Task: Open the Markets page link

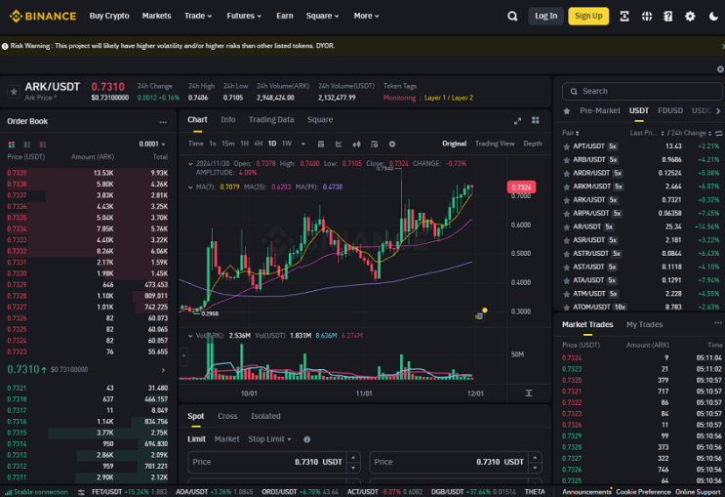Action: tap(157, 17)
